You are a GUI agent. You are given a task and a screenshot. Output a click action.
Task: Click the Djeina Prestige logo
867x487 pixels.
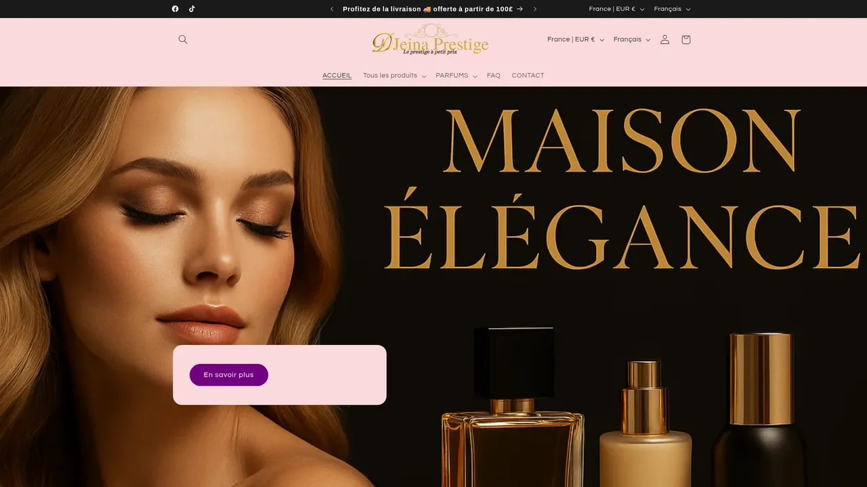pyautogui.click(x=430, y=40)
